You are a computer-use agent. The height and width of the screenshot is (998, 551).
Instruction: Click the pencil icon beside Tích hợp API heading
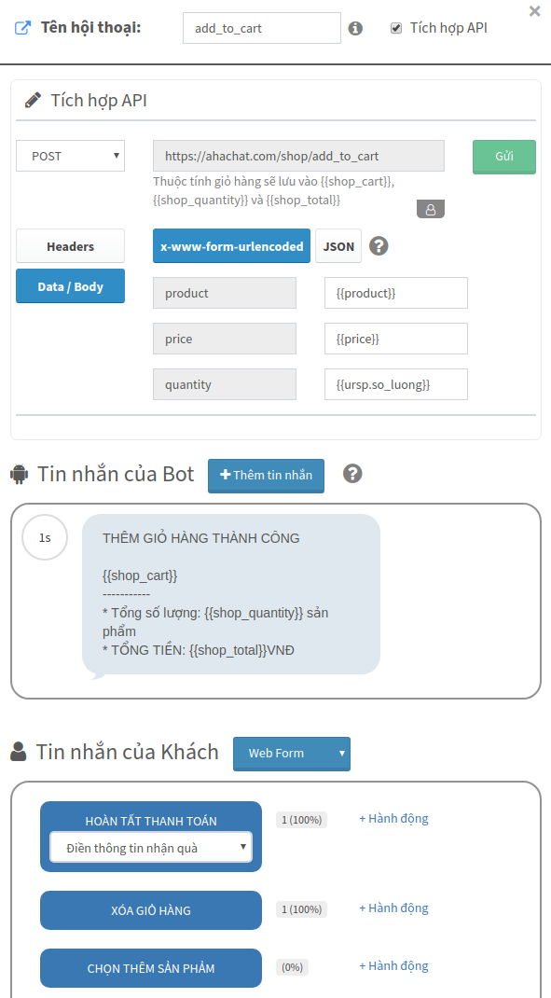tap(33, 101)
